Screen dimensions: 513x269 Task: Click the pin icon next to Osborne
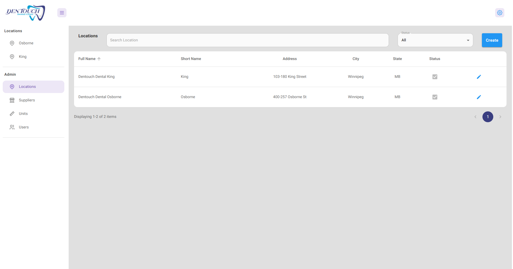point(12,43)
